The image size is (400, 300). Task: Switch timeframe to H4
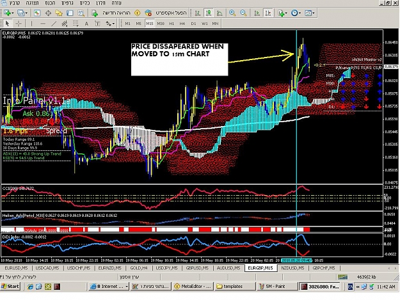182,24
